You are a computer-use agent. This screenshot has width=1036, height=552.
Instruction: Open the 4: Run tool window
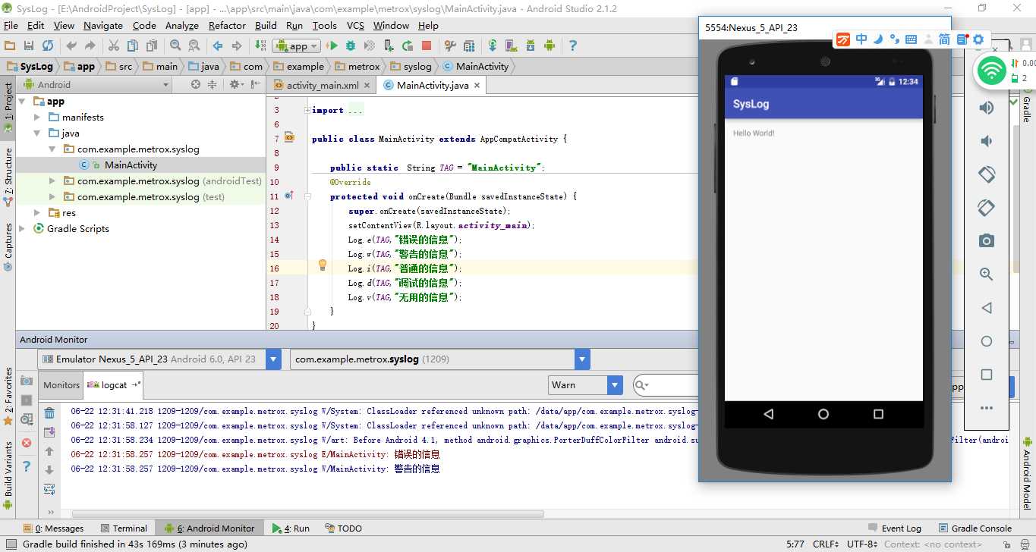click(291, 528)
